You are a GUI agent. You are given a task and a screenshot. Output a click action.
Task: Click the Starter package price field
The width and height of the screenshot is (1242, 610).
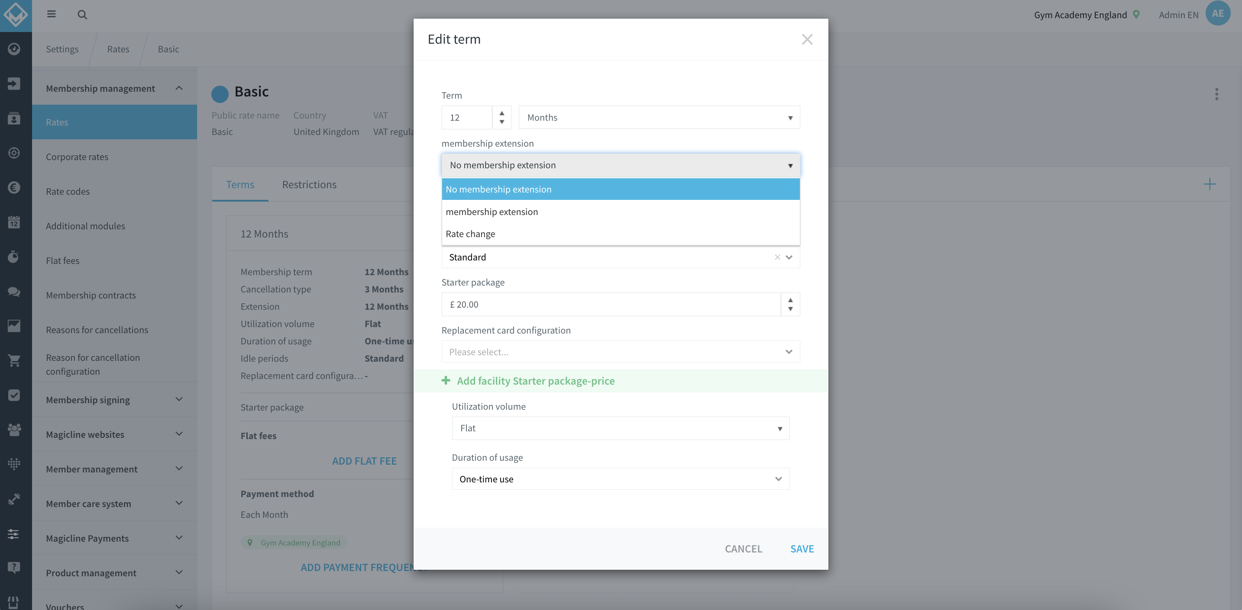(x=611, y=304)
